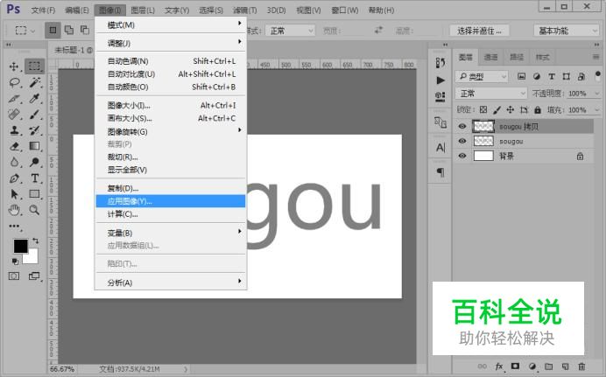Choose 自动色调(N) from the menu
This screenshot has width=606, height=377.
pyautogui.click(x=171, y=61)
